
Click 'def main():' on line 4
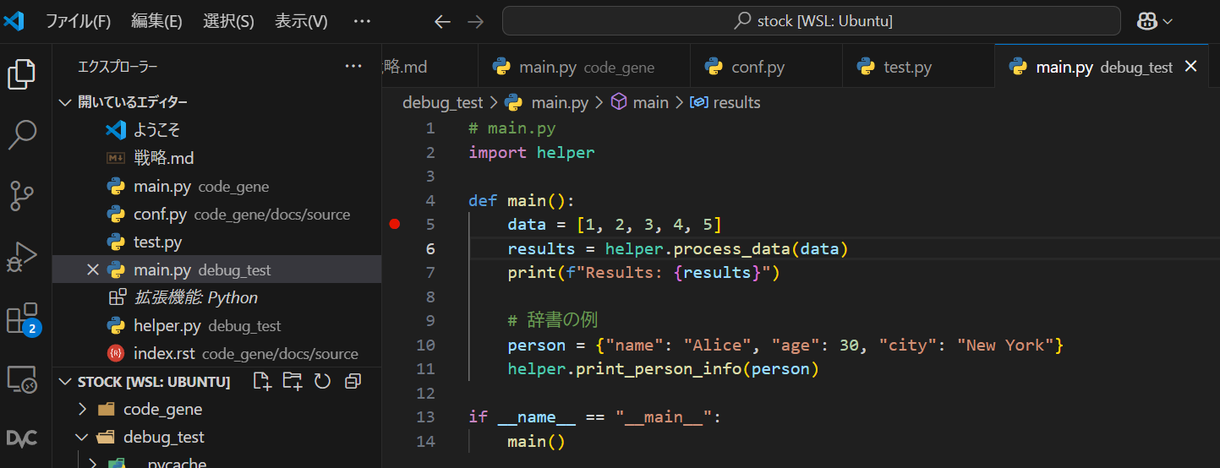(522, 201)
